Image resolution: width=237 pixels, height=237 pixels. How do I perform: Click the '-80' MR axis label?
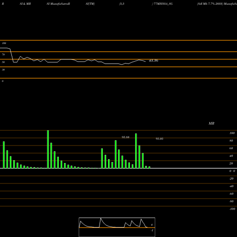pyautogui.click(x=231, y=201)
